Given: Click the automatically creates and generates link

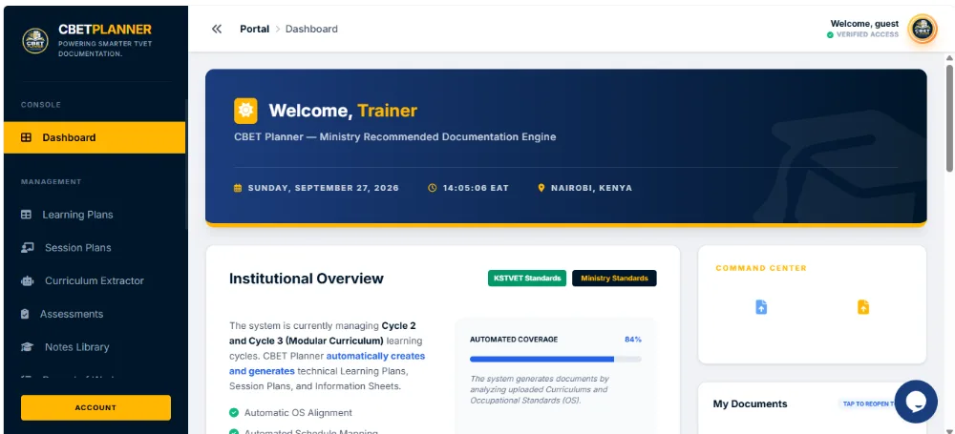Looking at the screenshot, I should pyautogui.click(x=327, y=363).
